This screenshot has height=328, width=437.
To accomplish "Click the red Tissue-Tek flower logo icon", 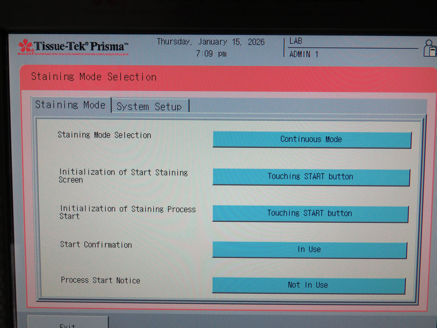I will [x=25, y=46].
